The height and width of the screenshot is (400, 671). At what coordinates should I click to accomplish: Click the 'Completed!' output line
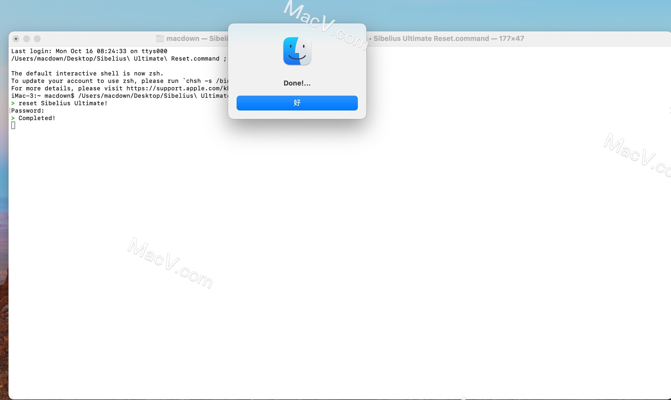pos(33,118)
